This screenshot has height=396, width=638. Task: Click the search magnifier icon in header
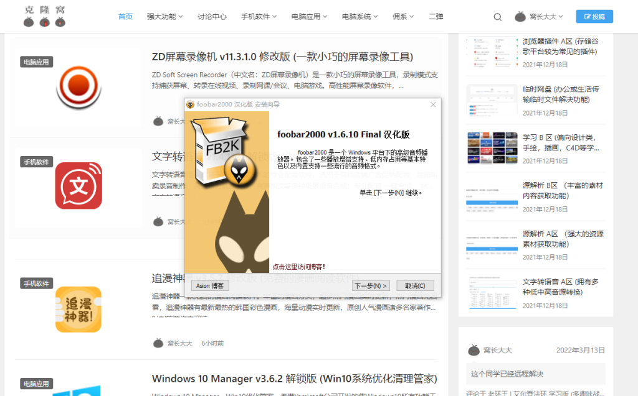pos(497,17)
